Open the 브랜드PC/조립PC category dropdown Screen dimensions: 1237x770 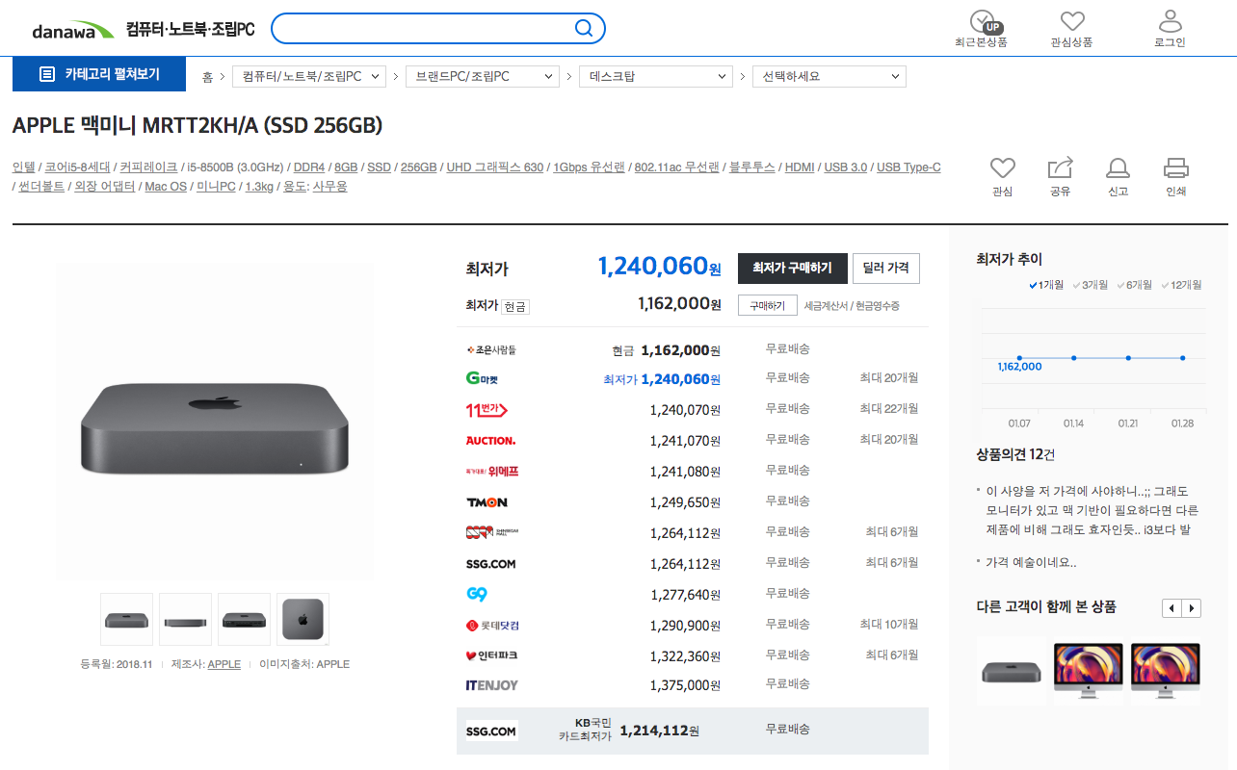tap(483, 76)
